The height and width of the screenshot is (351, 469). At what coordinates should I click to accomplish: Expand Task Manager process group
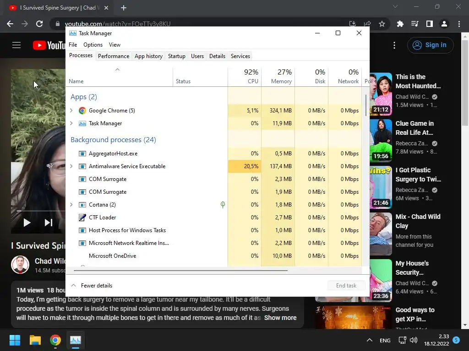(71, 123)
